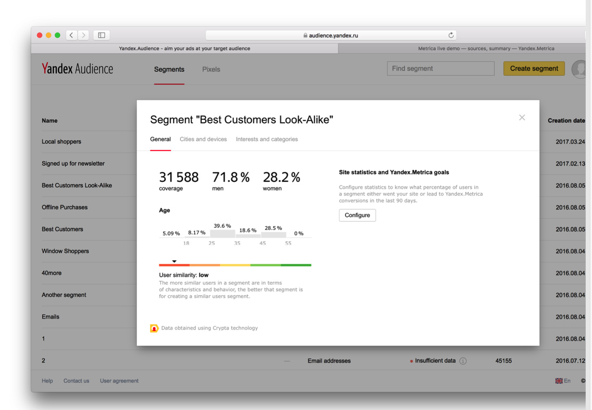Click the Safari green fullscreen button
Screen dimensions: 592x410
(57, 35)
